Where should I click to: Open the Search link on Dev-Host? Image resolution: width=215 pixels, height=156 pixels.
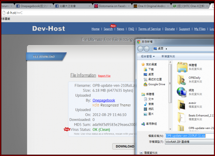[108, 29]
